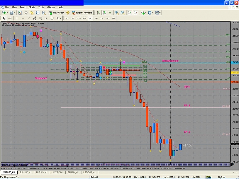Open the Strategy Tester

click(x=44, y=13)
